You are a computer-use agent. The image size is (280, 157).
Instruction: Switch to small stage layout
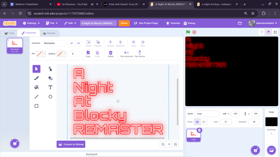point(261,32)
